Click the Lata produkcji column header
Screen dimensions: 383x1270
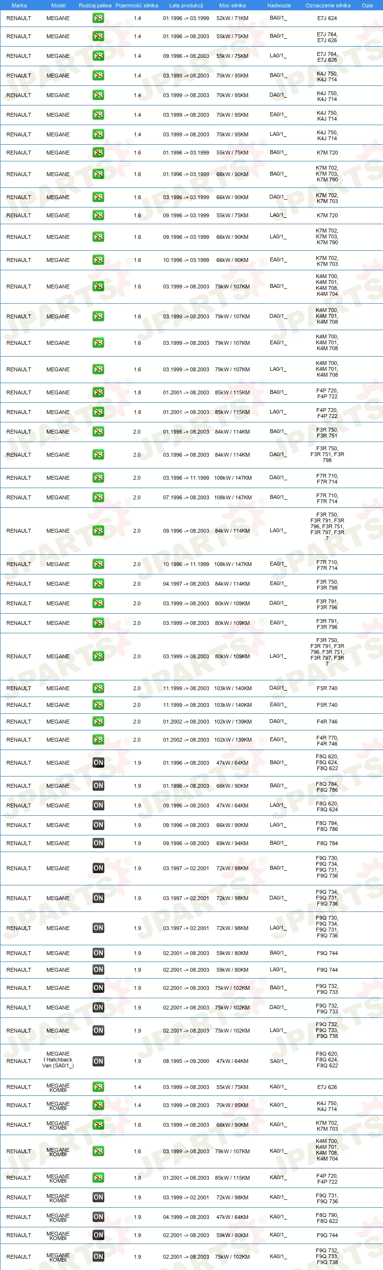(x=186, y=5)
